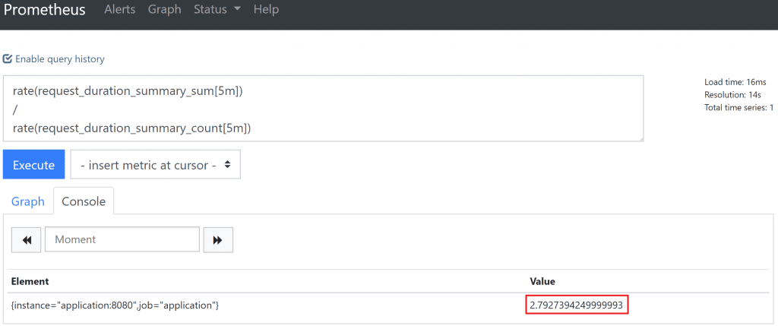This screenshot has height=326, width=778.
Task: Switch to the Graph tab
Action: [27, 201]
